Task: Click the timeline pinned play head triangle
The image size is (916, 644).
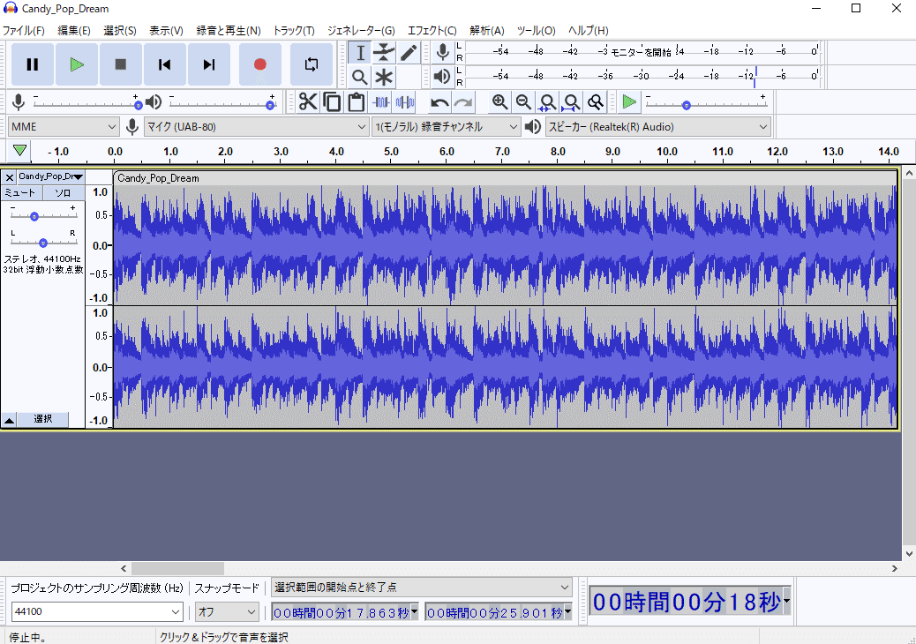Action: [x=19, y=151]
